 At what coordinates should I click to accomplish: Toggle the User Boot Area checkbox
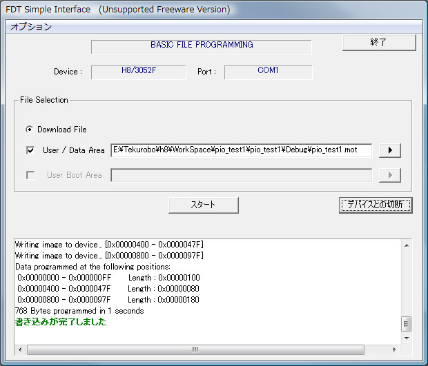point(30,175)
